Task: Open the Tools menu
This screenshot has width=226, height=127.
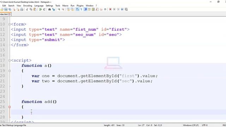Action: tap(58, 6)
